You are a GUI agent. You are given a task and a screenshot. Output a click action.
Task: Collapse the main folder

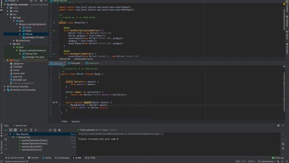tap(11, 18)
